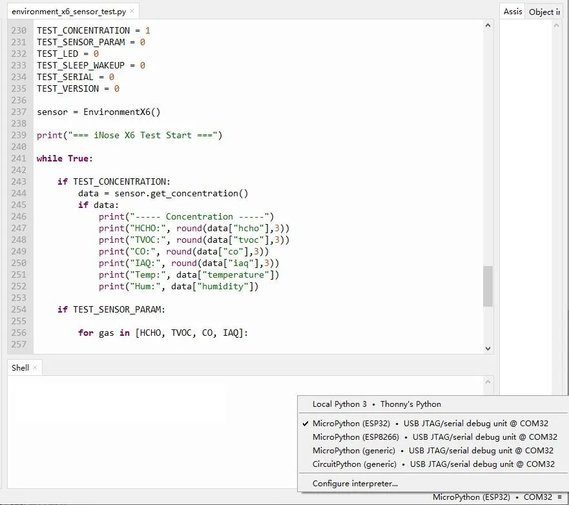Click the Shell scrollbar up arrow

pyautogui.click(x=488, y=382)
